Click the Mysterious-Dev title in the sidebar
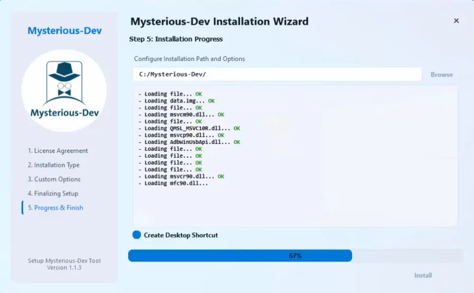474x293 pixels. point(64,30)
